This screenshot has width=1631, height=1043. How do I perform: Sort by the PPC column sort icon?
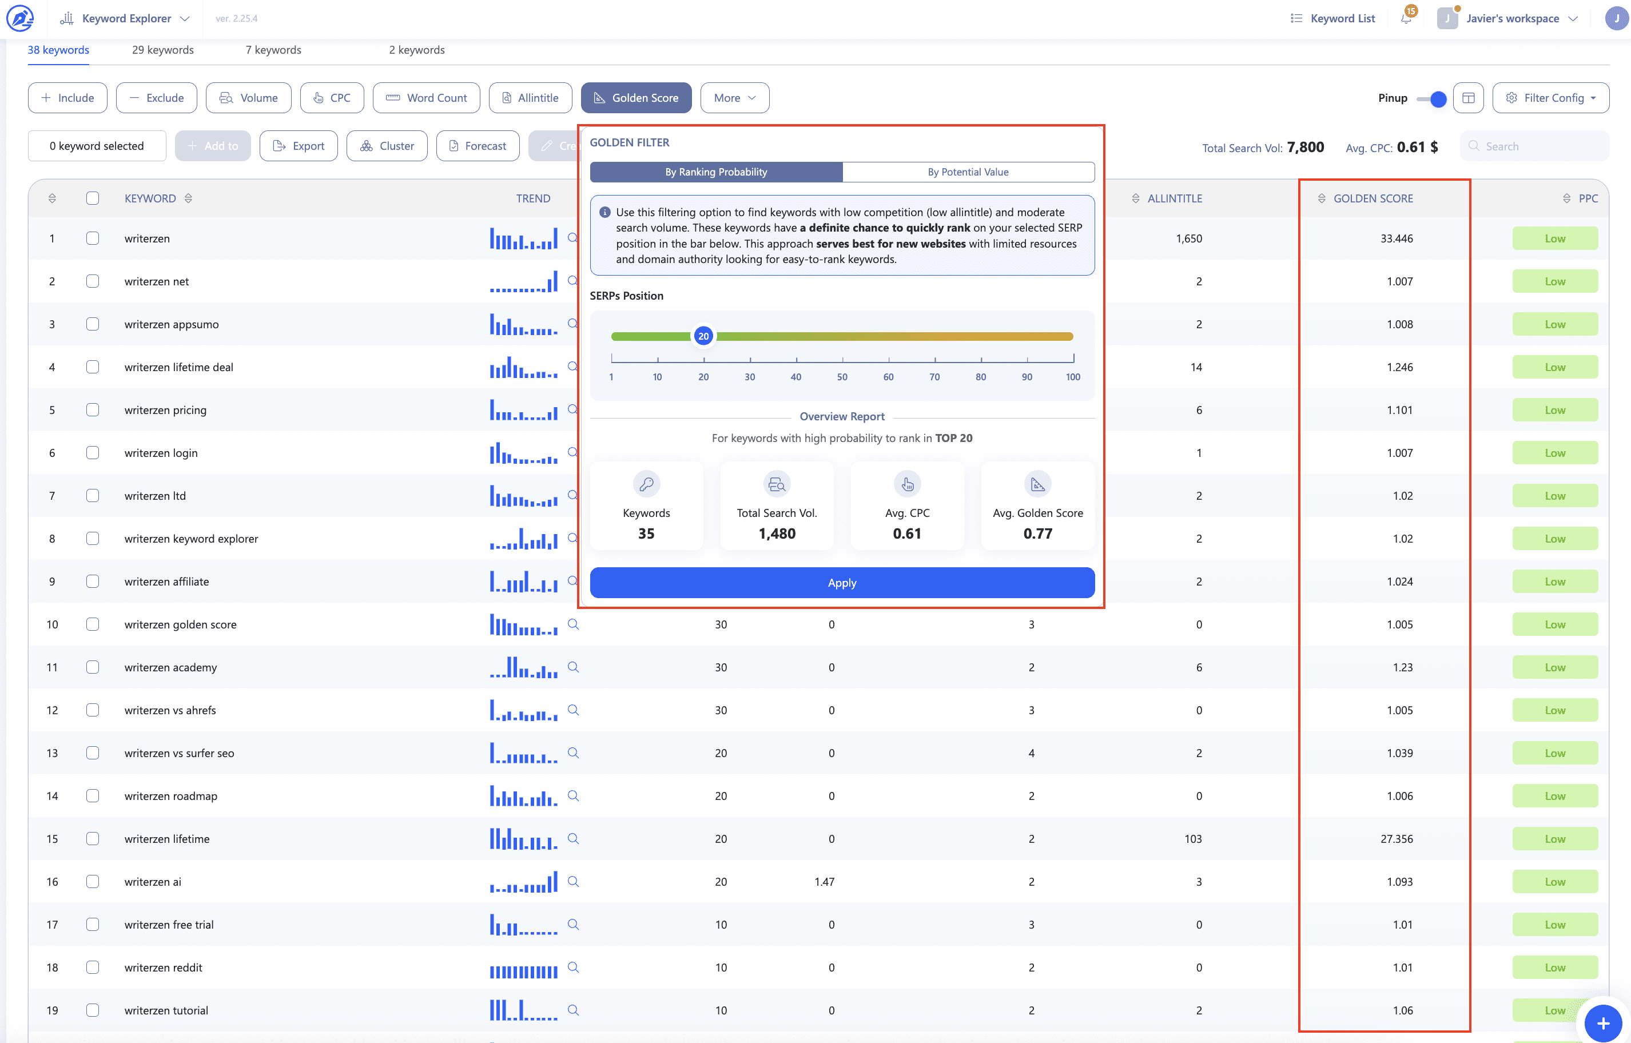click(1566, 198)
